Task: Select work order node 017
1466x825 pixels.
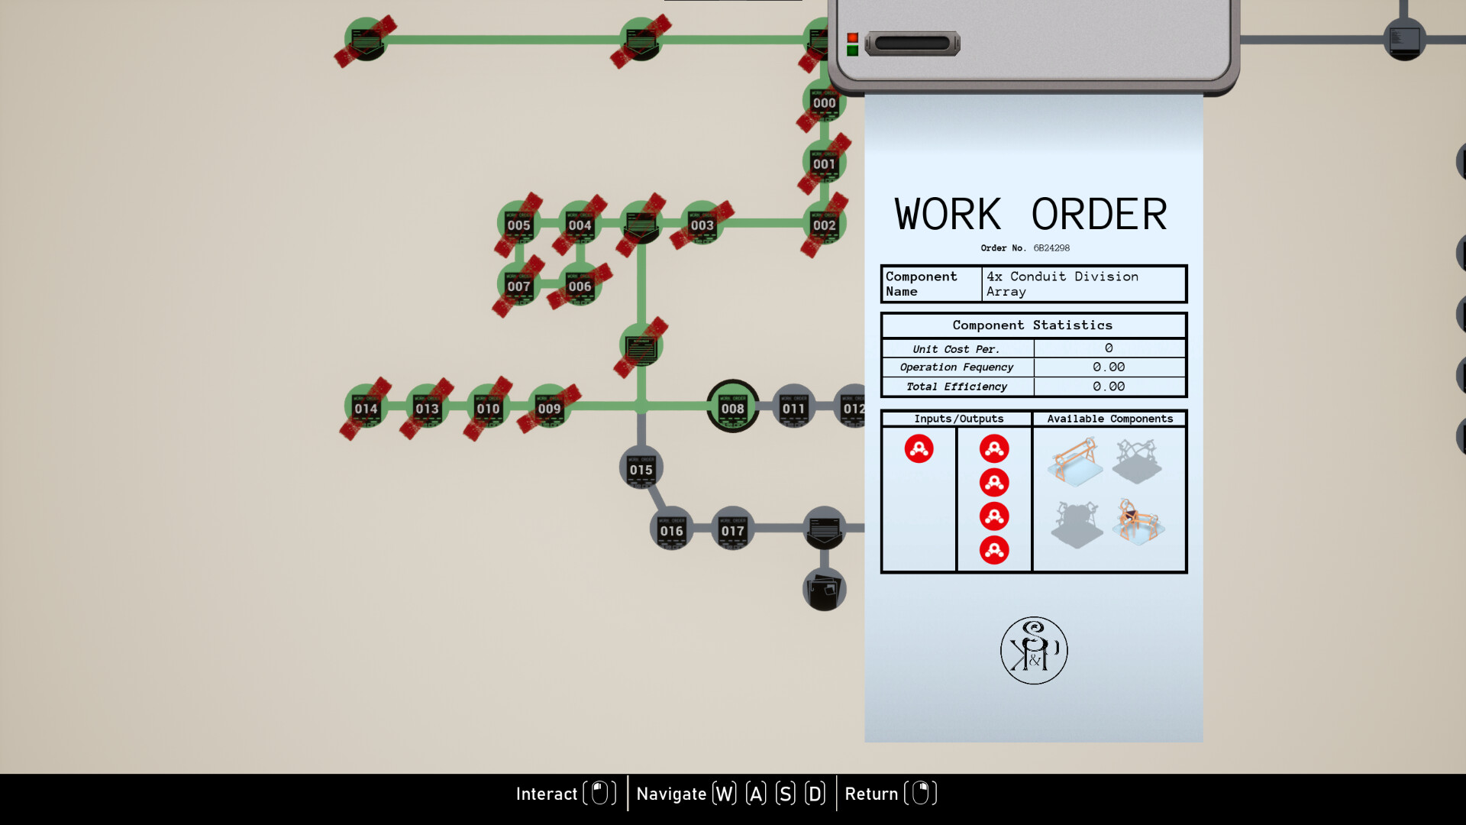Action: [732, 529]
